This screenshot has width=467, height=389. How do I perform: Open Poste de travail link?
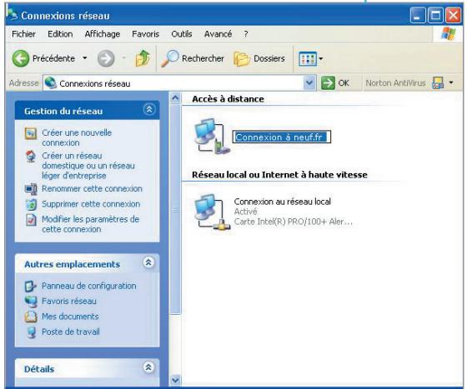71,332
